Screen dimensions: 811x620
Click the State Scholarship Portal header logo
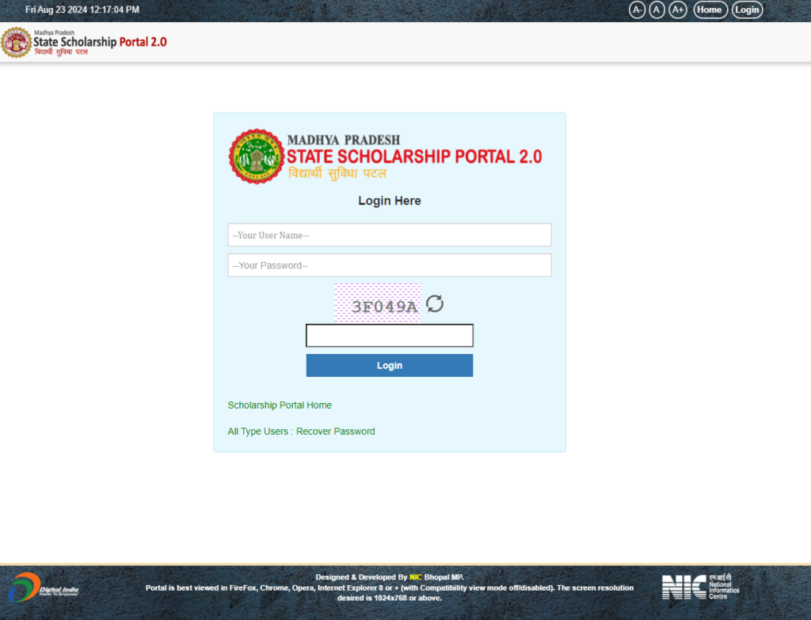(x=84, y=43)
